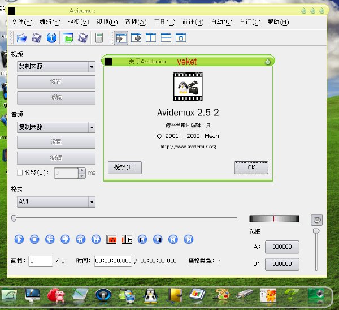Jump to previous keyframe button
Screen dimensions: 339x310
pos(81,239)
